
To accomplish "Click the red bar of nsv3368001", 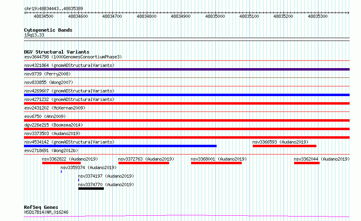I will (217, 163).
